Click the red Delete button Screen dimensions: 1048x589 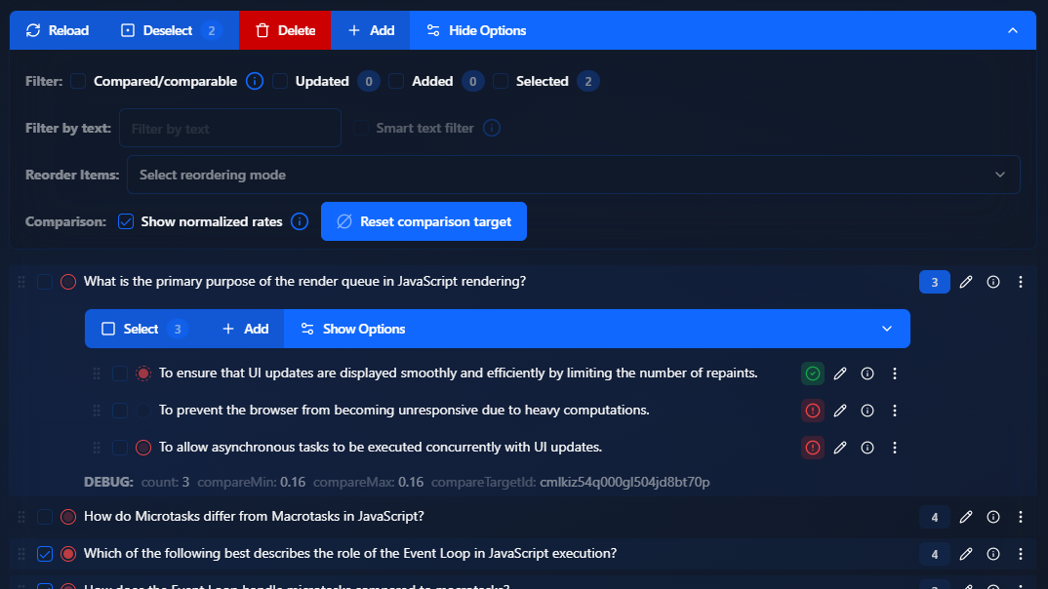click(285, 31)
